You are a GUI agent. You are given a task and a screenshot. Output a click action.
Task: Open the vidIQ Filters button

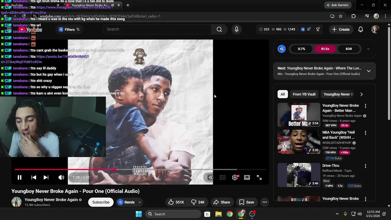click(x=69, y=29)
